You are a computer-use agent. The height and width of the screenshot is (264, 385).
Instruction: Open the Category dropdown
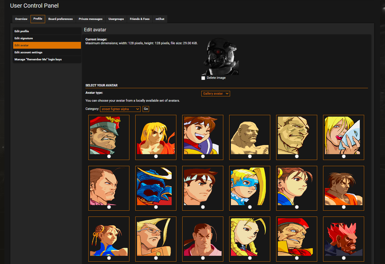[x=120, y=109]
